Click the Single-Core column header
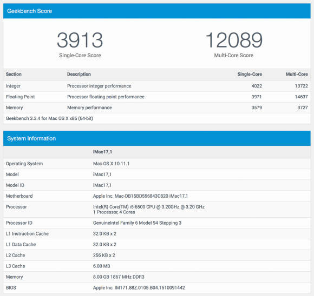Image resolution: width=314 pixels, height=296 pixels. (250, 74)
